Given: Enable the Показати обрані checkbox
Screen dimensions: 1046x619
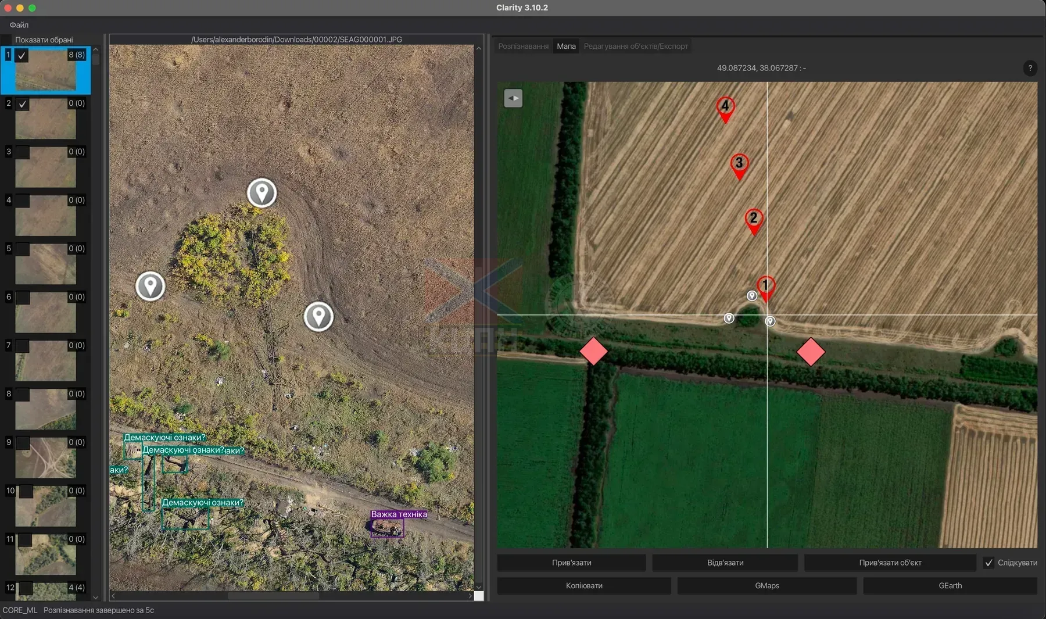Looking at the screenshot, I should (6, 40).
